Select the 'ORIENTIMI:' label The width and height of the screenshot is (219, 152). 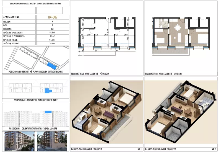point(7,29)
